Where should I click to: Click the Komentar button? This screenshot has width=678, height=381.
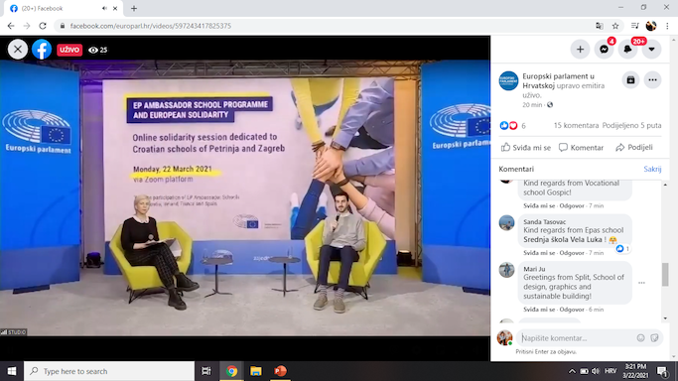point(581,147)
